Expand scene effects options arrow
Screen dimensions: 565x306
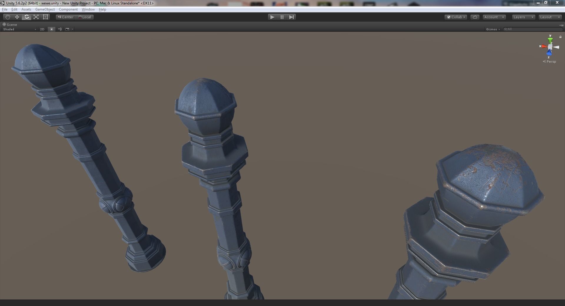[x=72, y=29]
